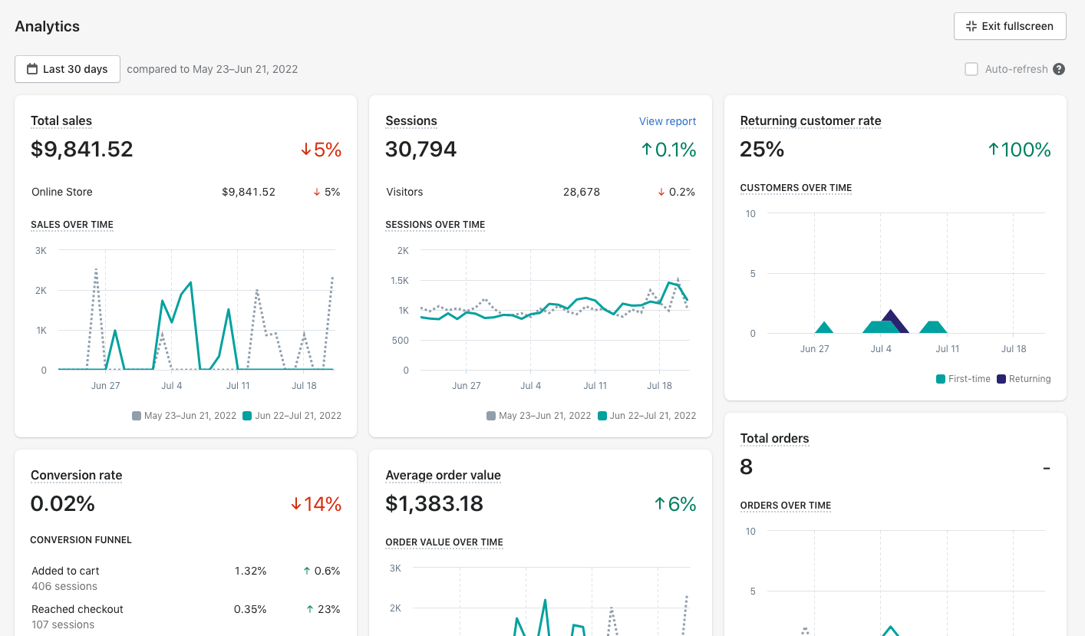Screen dimensions: 1085x636
Task: Click the Reached checkout funnel row
Action: click(186, 617)
